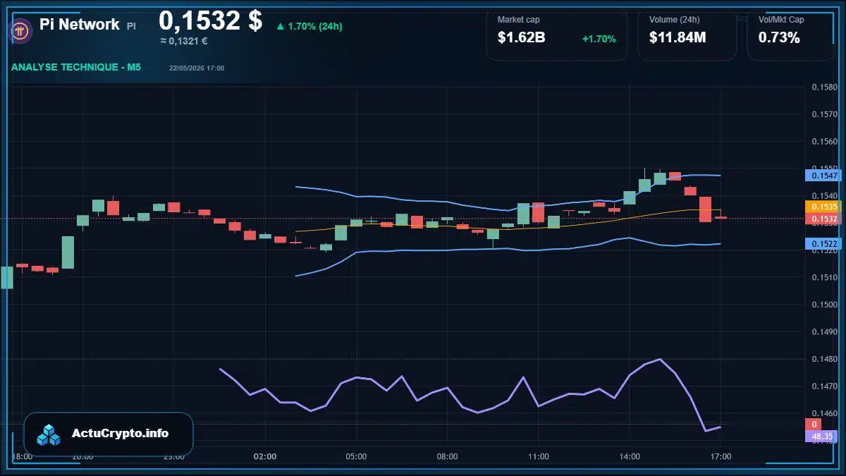Click the 0.1470 price axis label

pyautogui.click(x=824, y=386)
